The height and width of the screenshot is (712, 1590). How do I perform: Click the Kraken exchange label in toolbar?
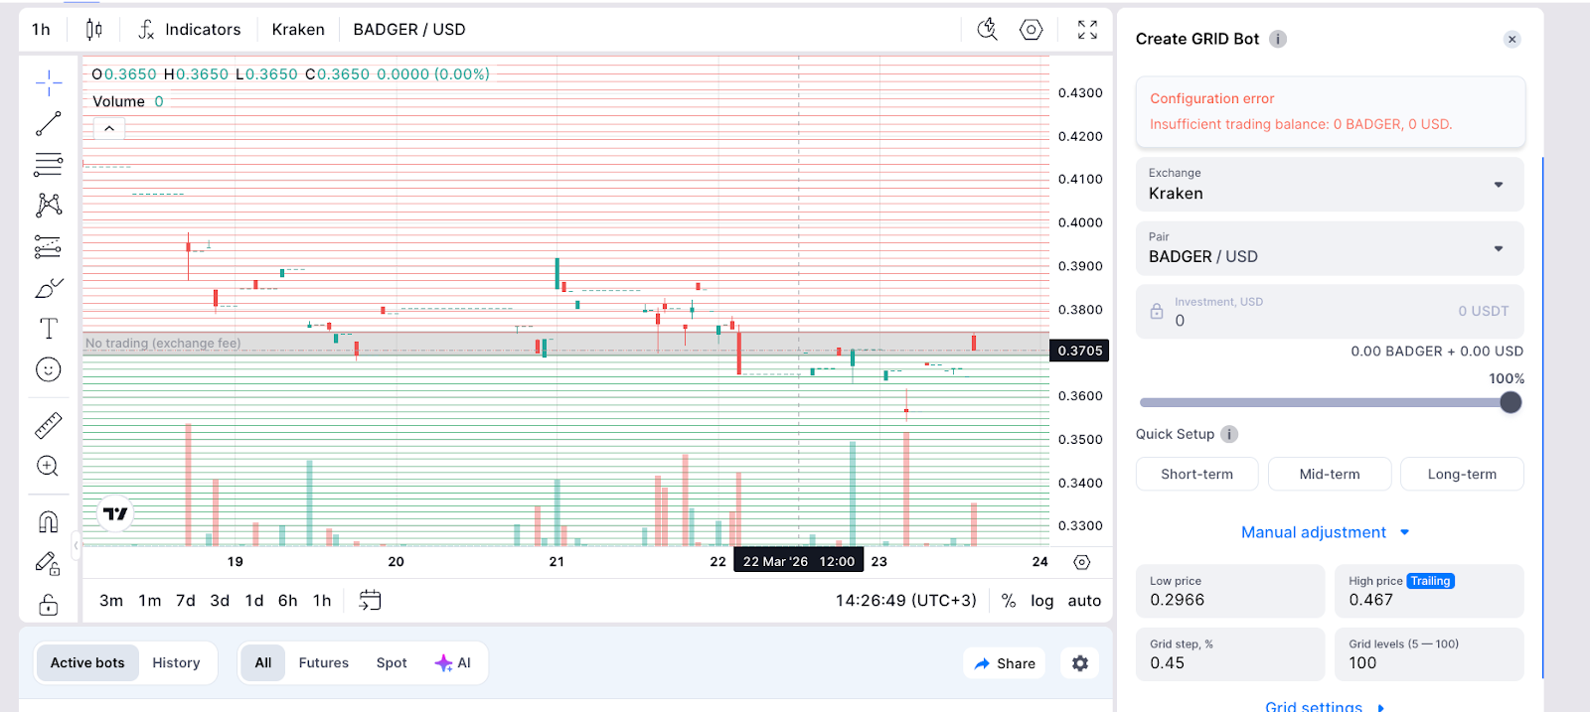(x=298, y=30)
